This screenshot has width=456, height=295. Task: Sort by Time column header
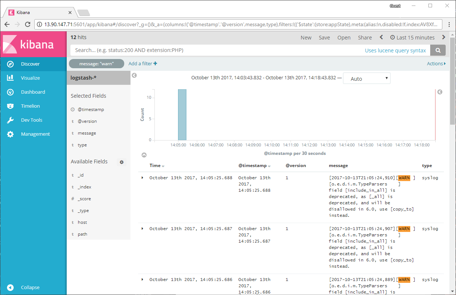pos(157,166)
